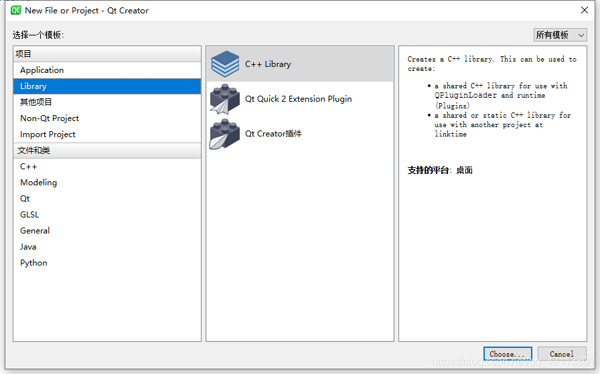The image size is (600, 374).
Task: Click the 支持的平台 label in description
Action: [x=428, y=170]
